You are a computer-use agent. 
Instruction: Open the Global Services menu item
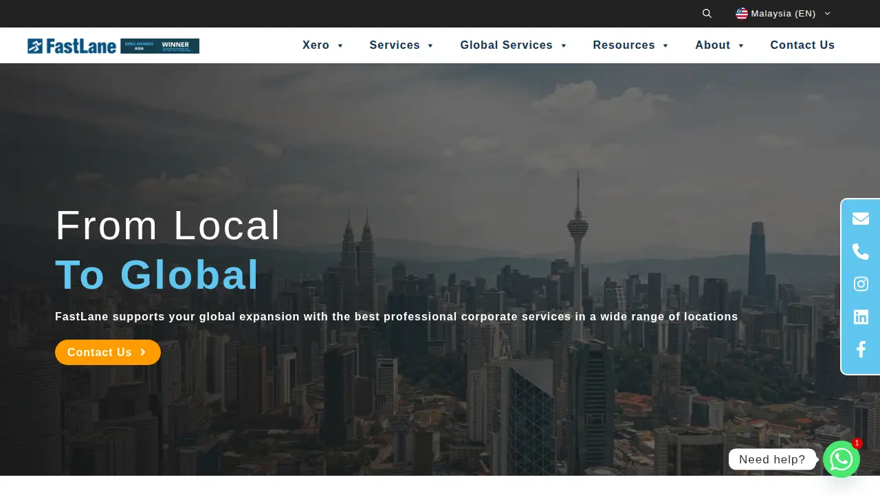point(506,45)
